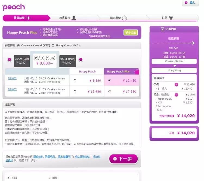This screenshot has width=204, height=181.
Task: Select the 來回 round trip radio button
Action: (9, 178)
